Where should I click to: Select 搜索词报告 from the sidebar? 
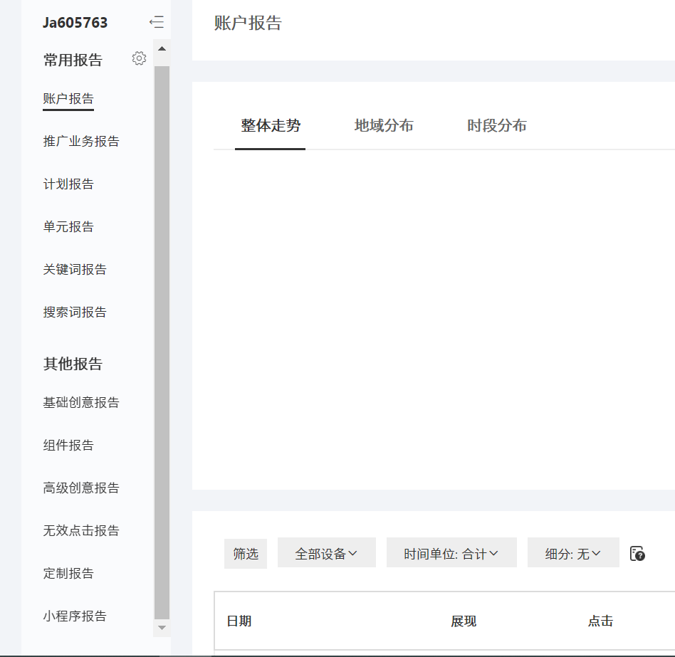coord(75,312)
